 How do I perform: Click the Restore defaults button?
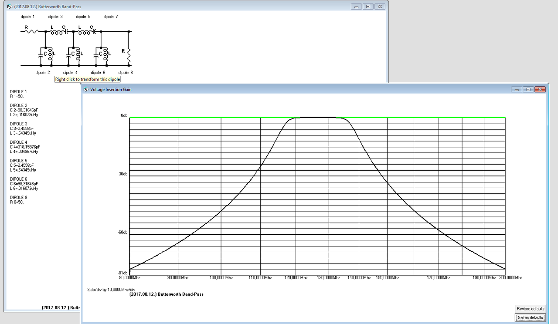[x=531, y=309]
